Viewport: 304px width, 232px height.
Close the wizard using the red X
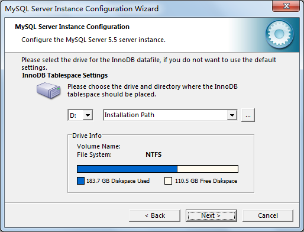point(286,6)
